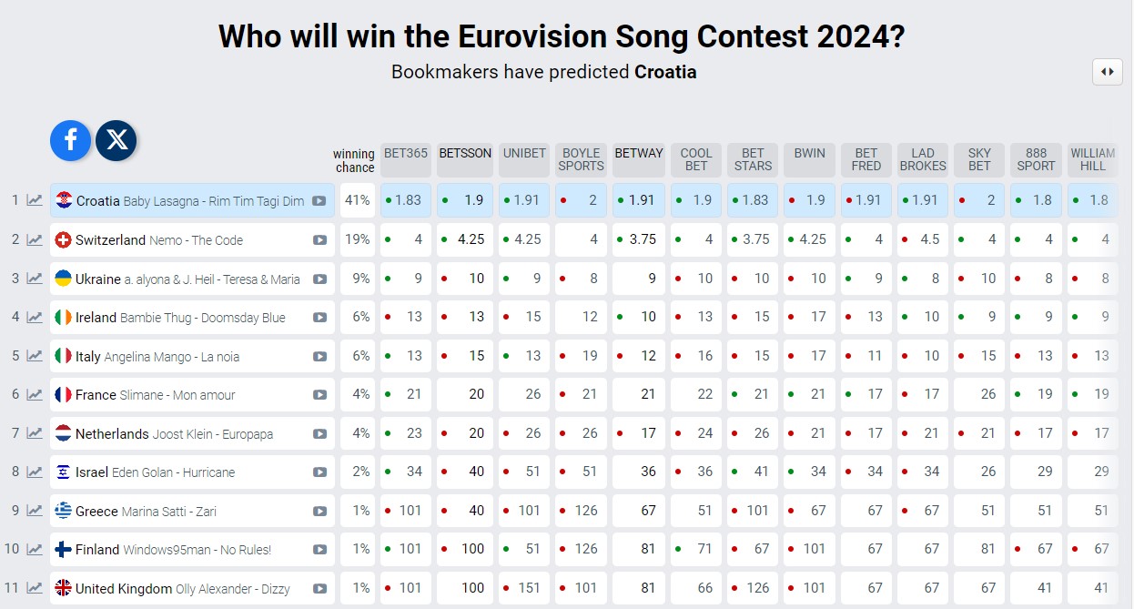Play United Kingdom's Dizzy video
Viewport: 1134px width, 609px height.
pyautogui.click(x=319, y=588)
